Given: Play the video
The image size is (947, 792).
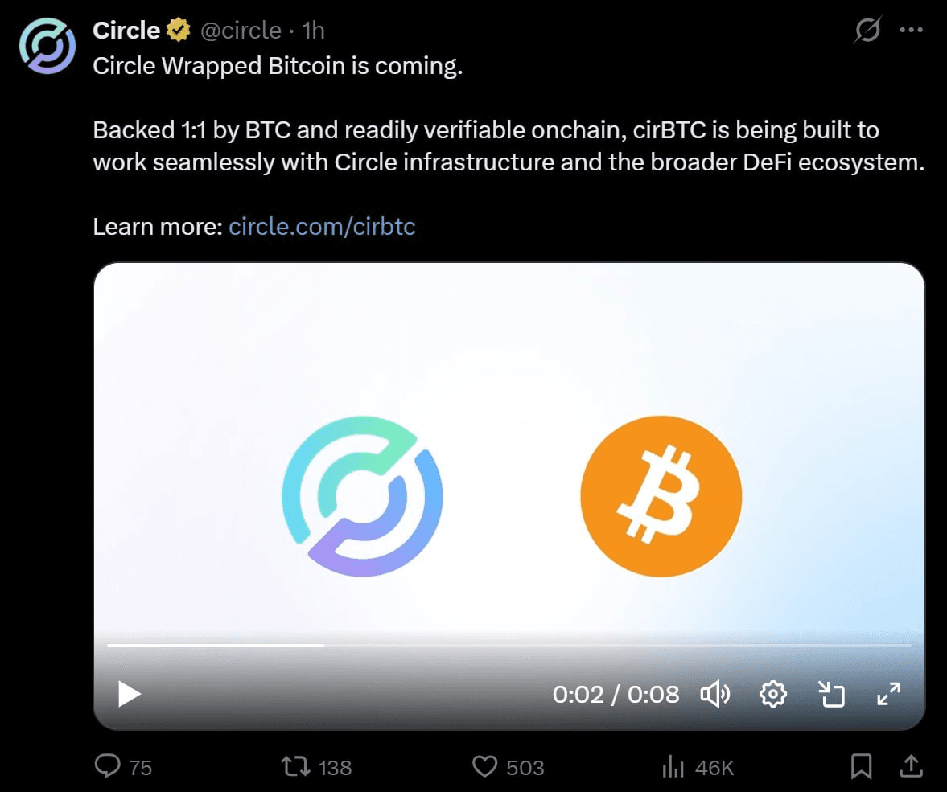Looking at the screenshot, I should click(x=130, y=694).
